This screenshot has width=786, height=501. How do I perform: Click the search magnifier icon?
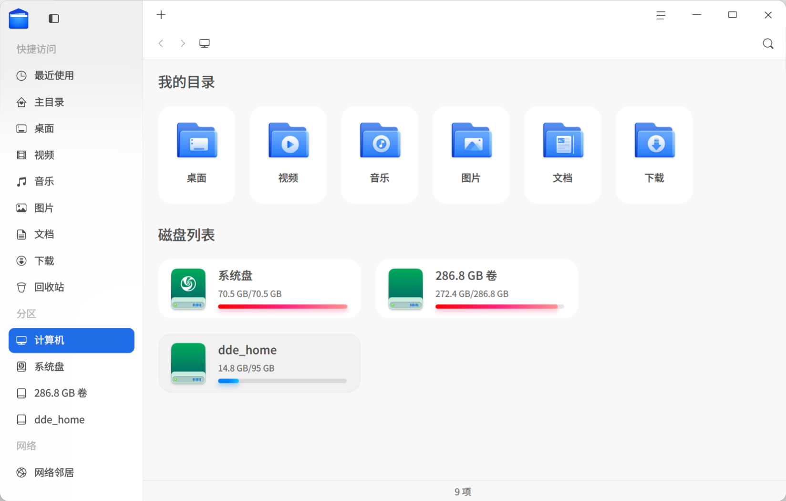pyautogui.click(x=768, y=43)
